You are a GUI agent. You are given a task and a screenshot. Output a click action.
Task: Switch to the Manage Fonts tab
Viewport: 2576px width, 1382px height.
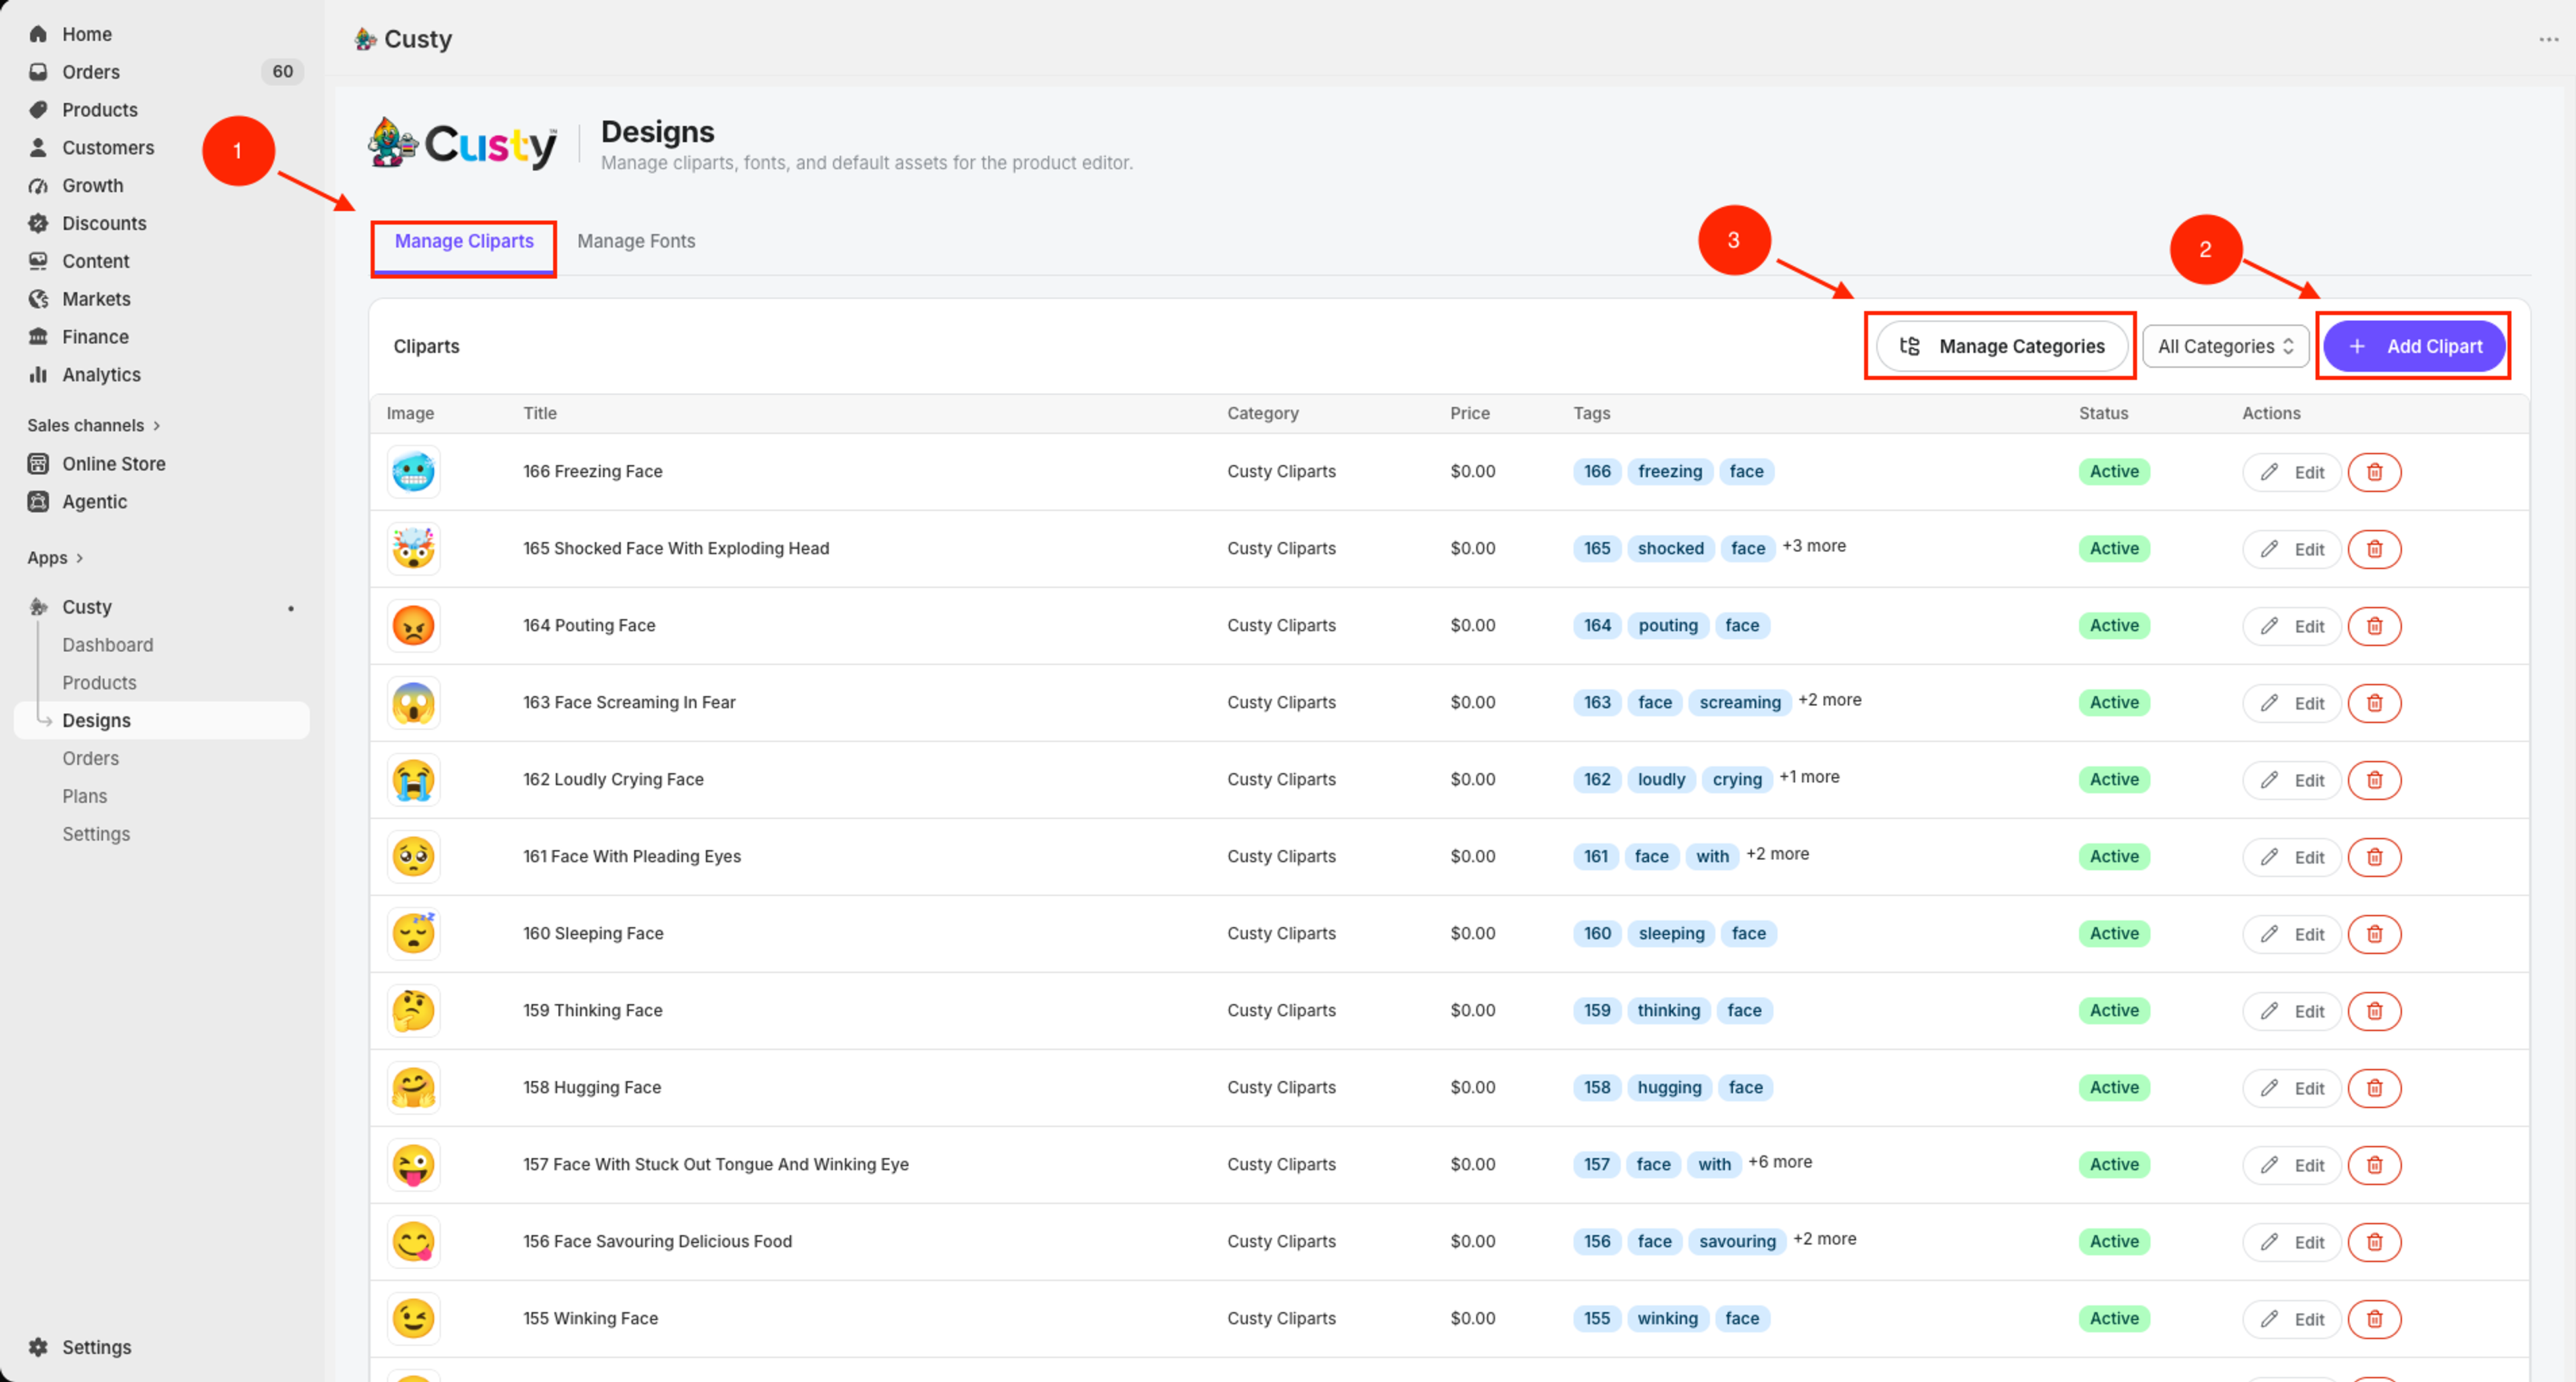pyautogui.click(x=636, y=241)
